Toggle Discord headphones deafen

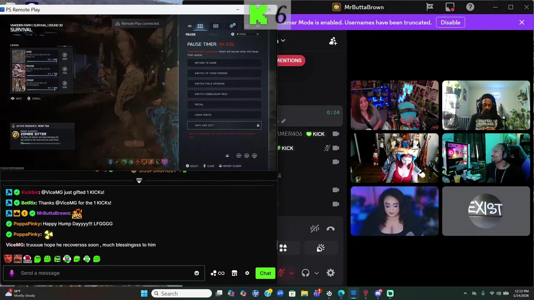pos(305,273)
